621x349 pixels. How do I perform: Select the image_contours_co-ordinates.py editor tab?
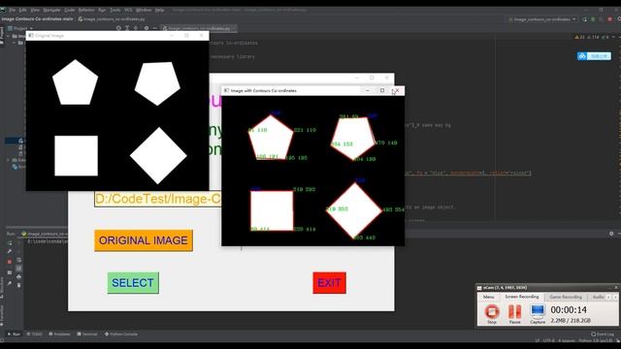[x=199, y=28]
